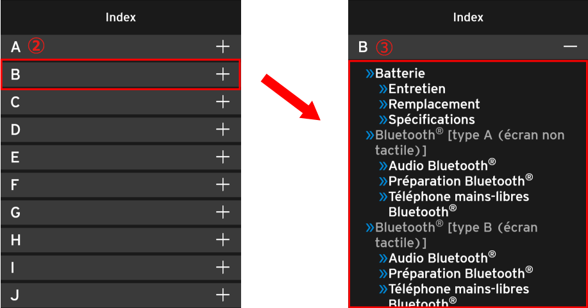The image size is (588, 308).
Task: Click the plus icon beside letter H
Action: pos(223,240)
